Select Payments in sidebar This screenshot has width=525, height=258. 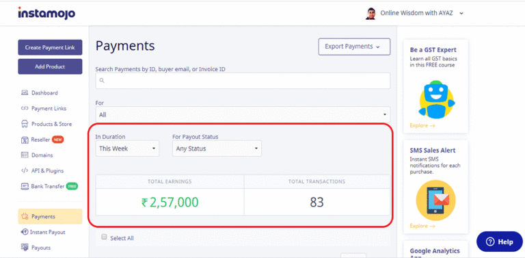[50, 216]
